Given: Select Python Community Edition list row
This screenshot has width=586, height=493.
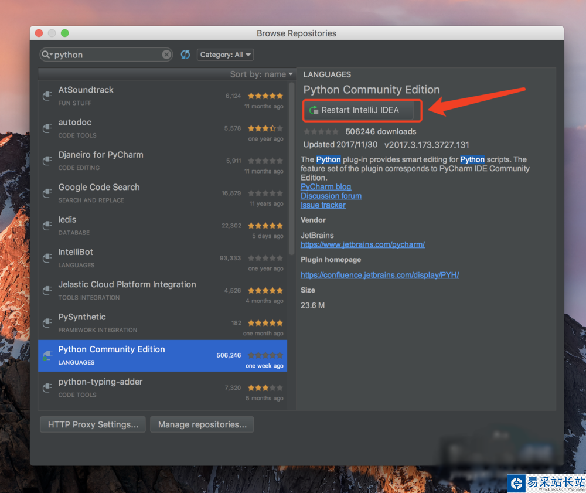Looking at the screenshot, I should pos(162,355).
